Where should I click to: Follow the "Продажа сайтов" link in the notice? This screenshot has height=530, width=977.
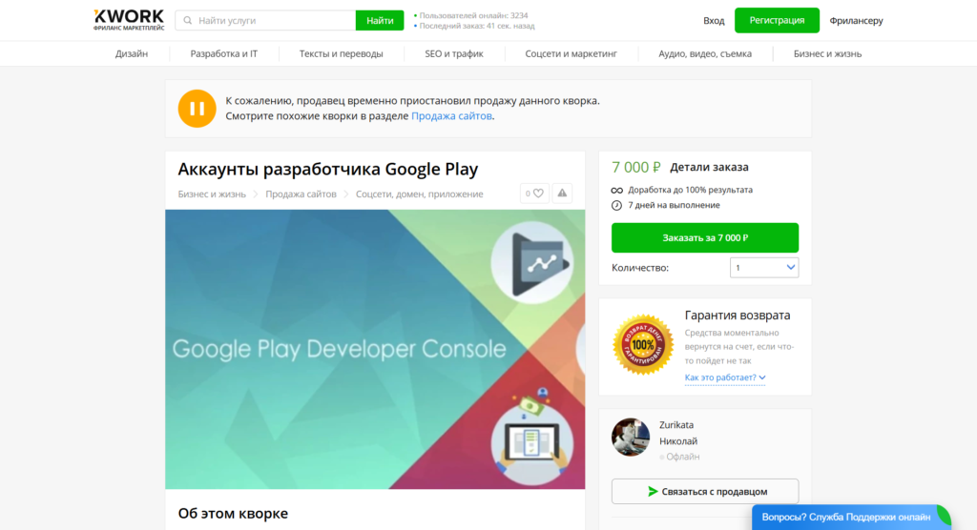point(451,116)
